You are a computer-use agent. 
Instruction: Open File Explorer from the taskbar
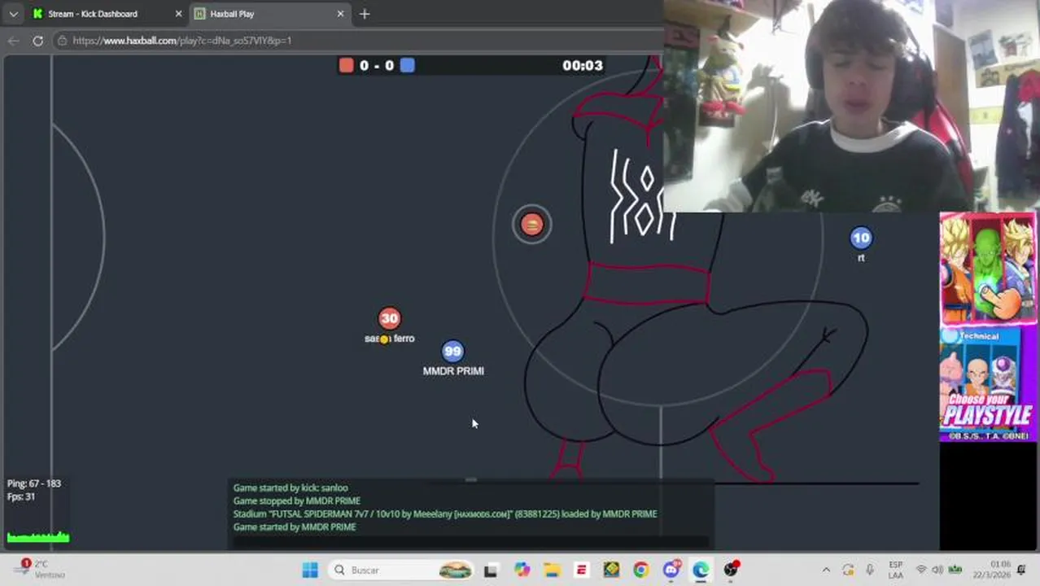[x=552, y=571]
